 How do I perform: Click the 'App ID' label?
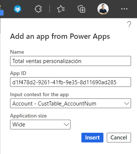tap(18, 73)
